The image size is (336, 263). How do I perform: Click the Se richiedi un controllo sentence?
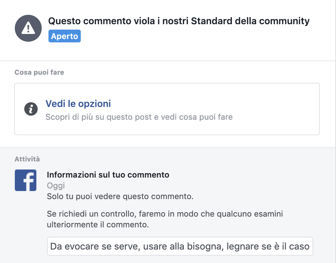pos(165,214)
